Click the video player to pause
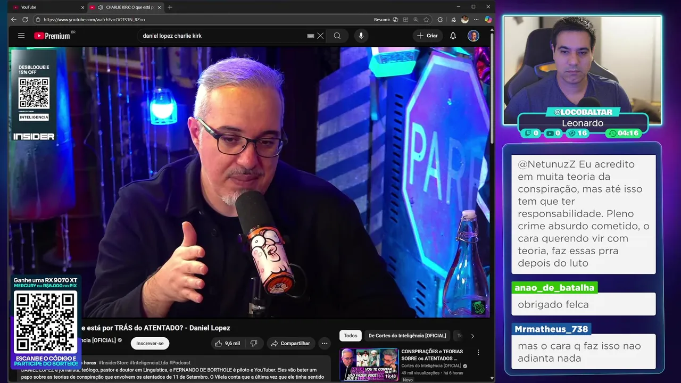The width and height of the screenshot is (681, 383). (249, 182)
